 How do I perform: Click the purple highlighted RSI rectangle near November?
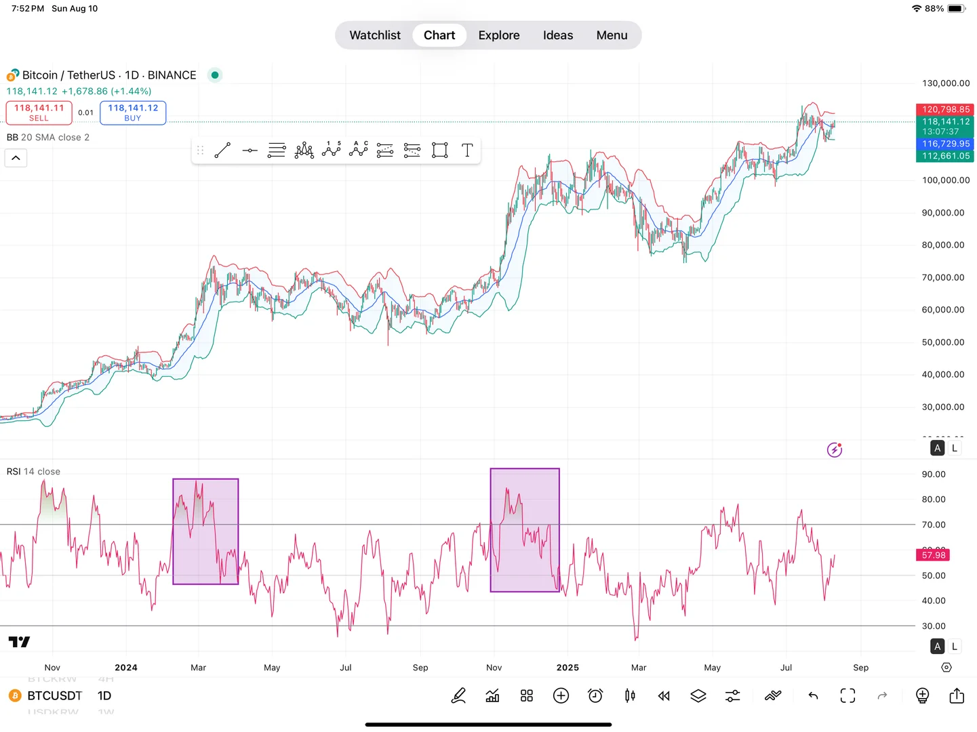[x=525, y=530]
